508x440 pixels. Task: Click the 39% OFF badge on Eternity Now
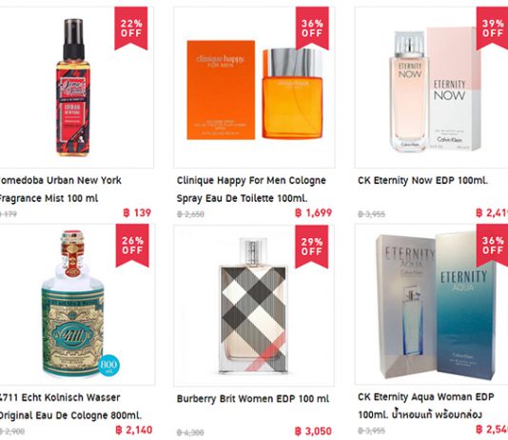point(492,29)
